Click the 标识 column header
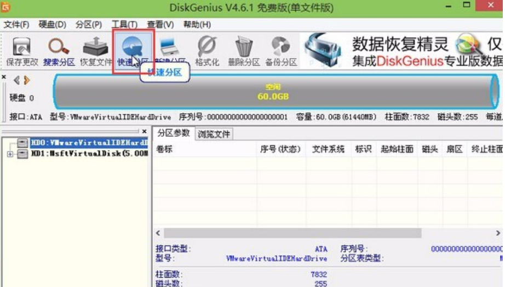The width and height of the screenshot is (505, 287). (x=363, y=149)
